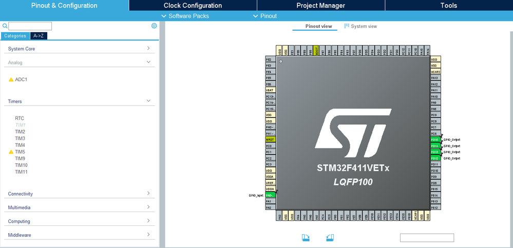This screenshot has height=248, width=513.
Task: Click pin PA9 on chip
Action: click(x=435, y=102)
